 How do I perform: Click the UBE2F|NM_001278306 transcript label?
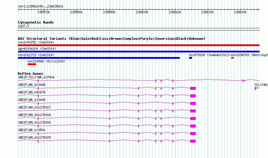34,122
